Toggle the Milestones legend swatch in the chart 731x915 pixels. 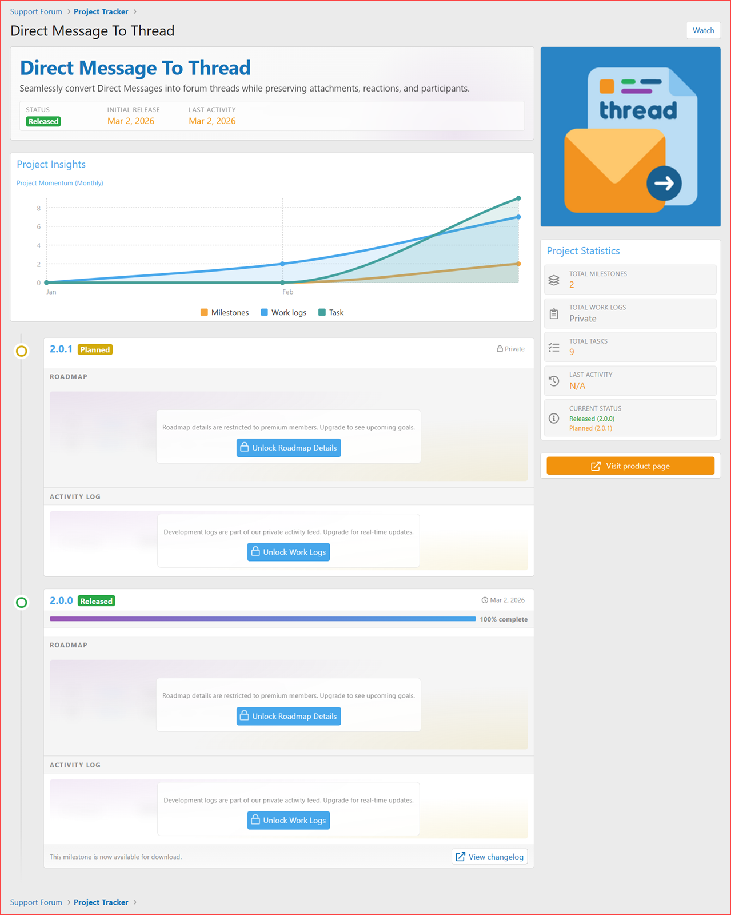tap(204, 312)
